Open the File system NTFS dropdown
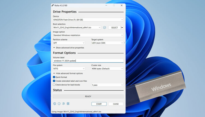Image resolution: width=205 pixels, height=117 pixels. [x=69, y=69]
